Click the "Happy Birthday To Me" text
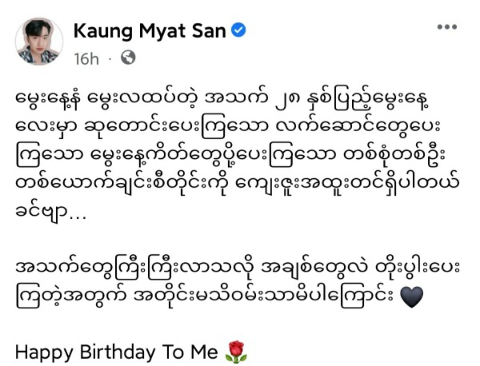 (117, 352)
